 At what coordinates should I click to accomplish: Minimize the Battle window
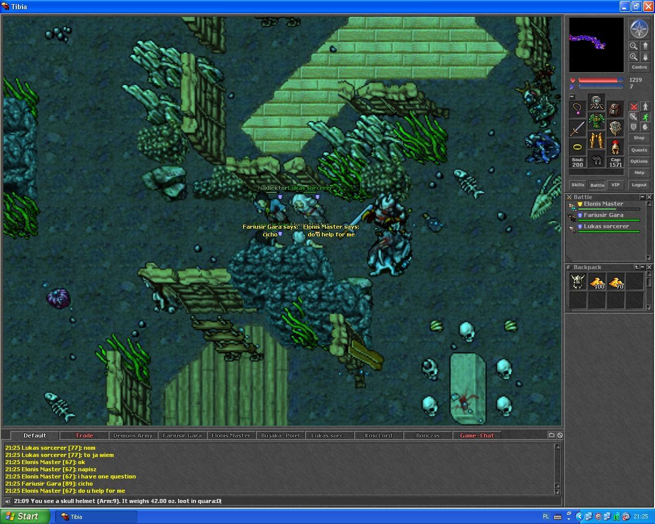(x=643, y=197)
